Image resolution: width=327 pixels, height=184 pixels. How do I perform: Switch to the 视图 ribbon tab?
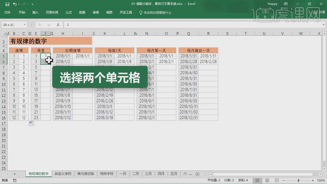tap(109, 13)
